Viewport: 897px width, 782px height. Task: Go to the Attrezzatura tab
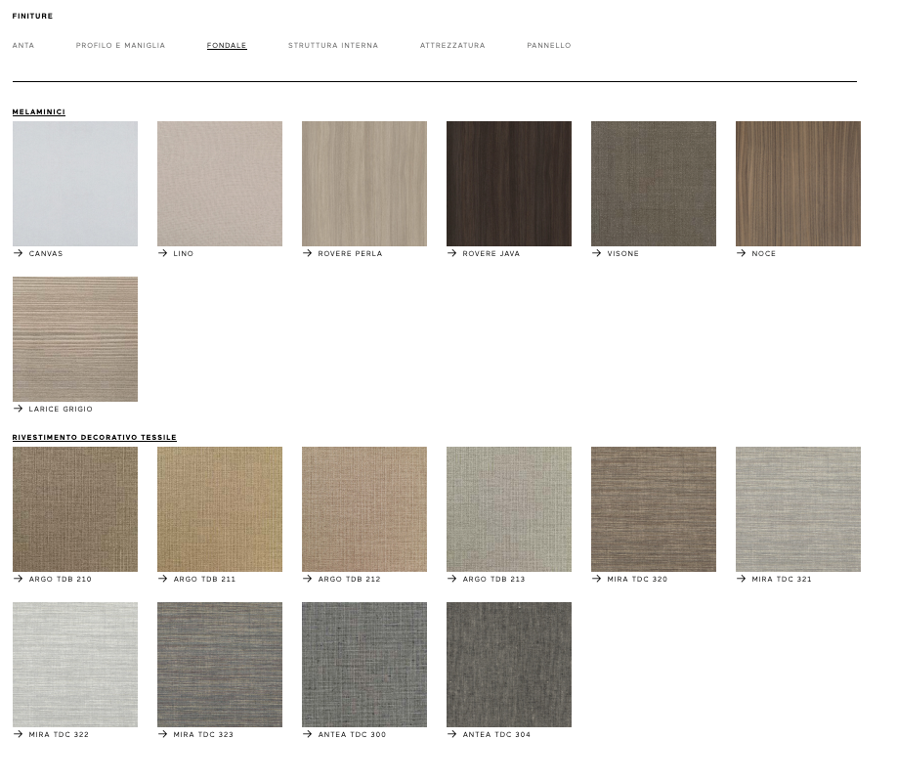pos(452,46)
